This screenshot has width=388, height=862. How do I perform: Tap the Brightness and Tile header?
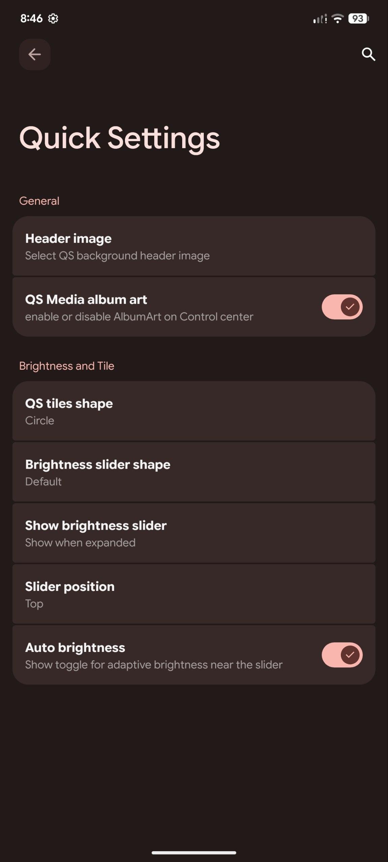(67, 366)
